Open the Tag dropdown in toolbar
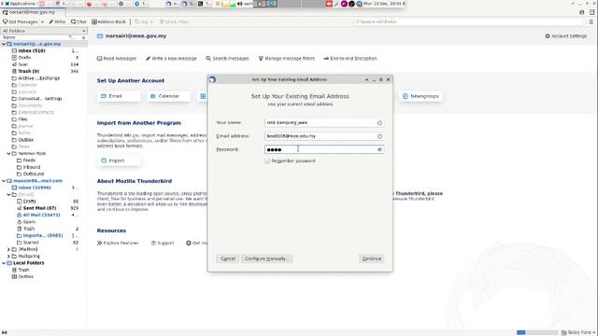The height and width of the screenshot is (336, 598). point(144,21)
